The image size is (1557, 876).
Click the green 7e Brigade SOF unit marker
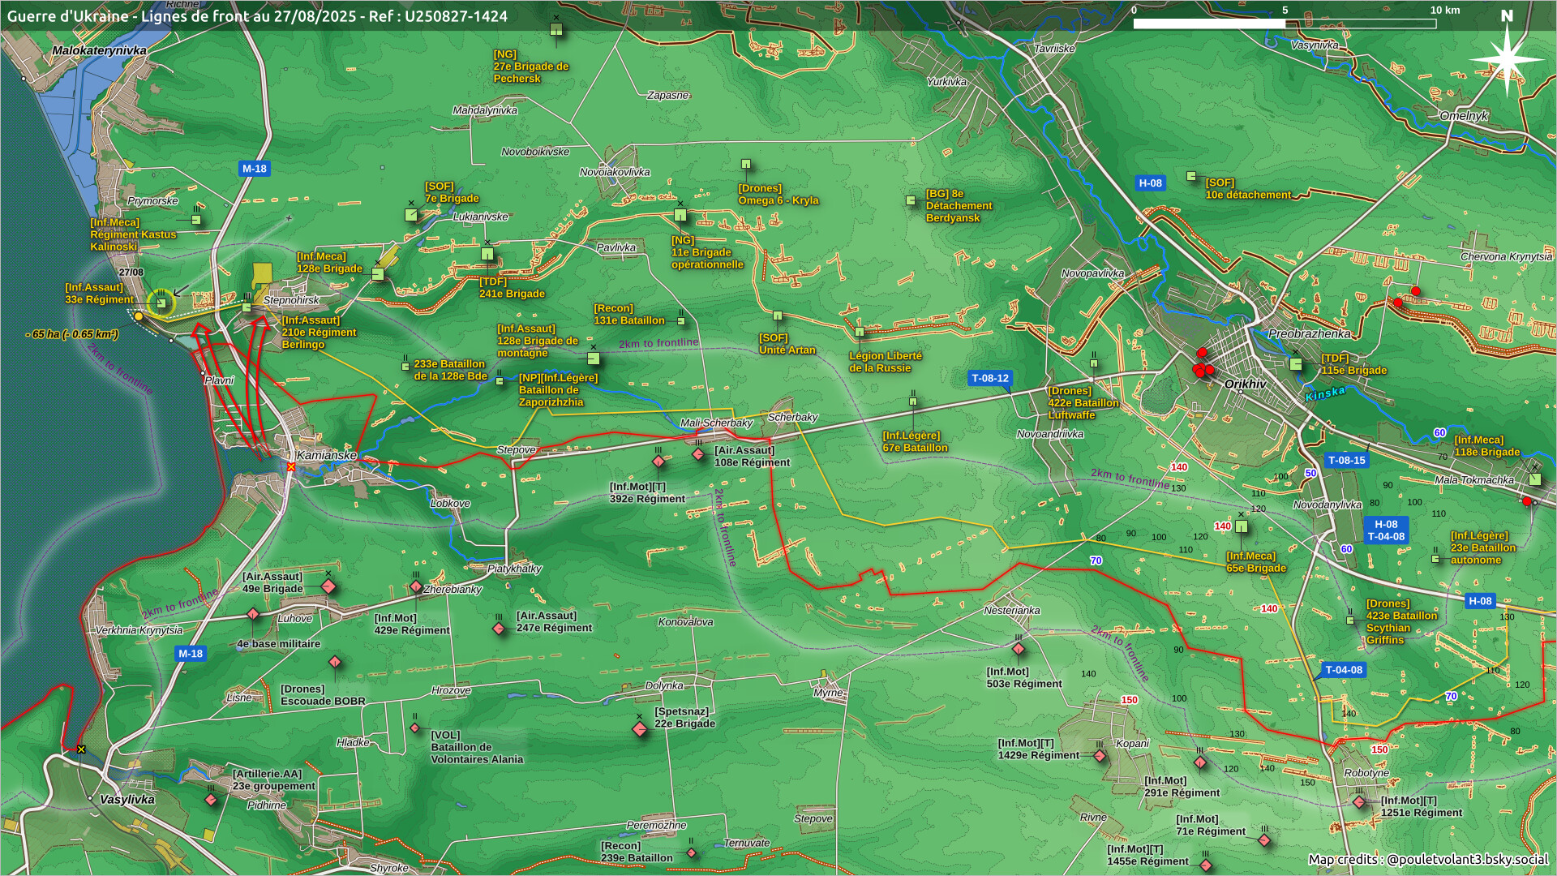click(411, 215)
